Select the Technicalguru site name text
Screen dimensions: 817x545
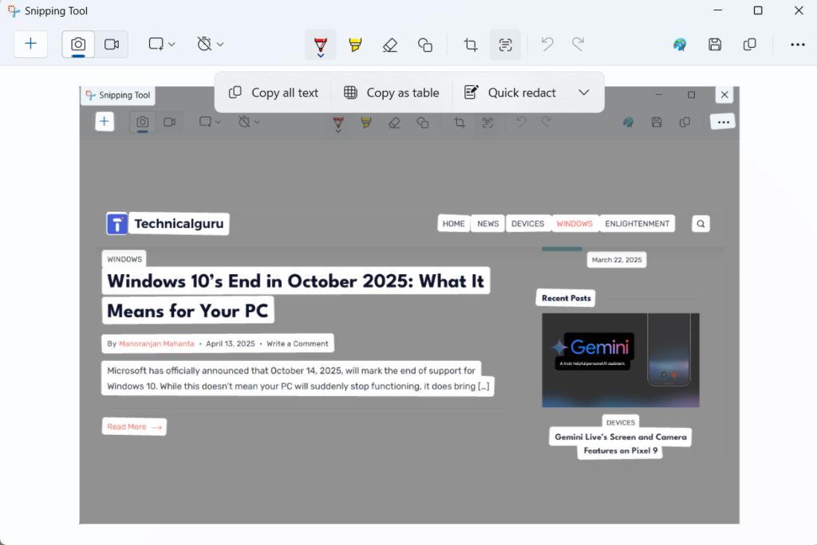pyautogui.click(x=179, y=224)
